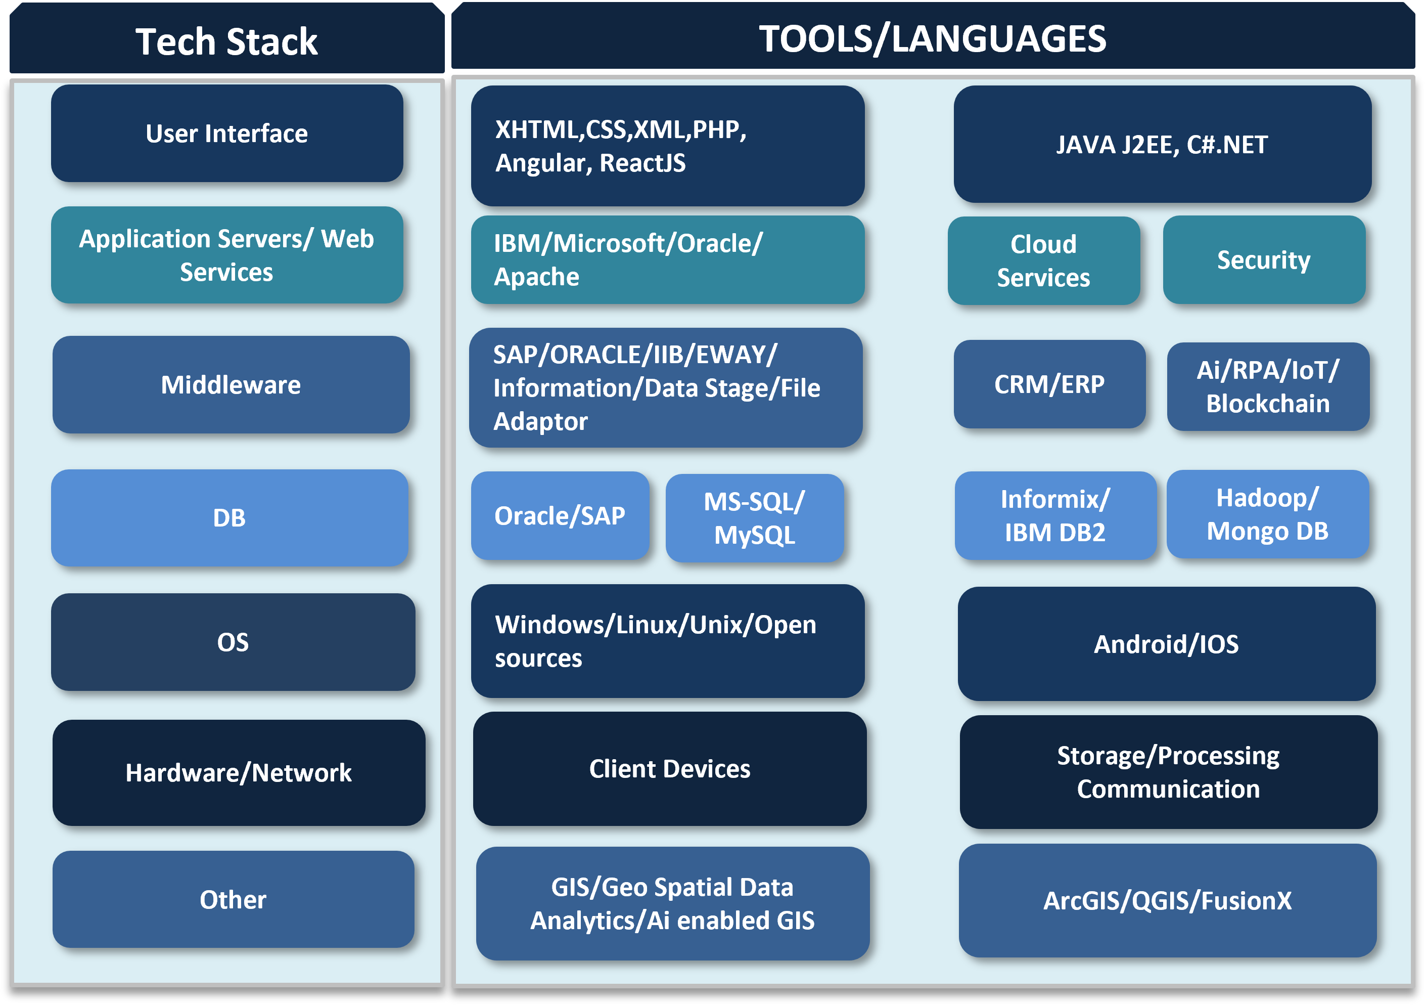The width and height of the screenshot is (1425, 1005).
Task: Select the Oracle/SAP database box
Action: pos(560,515)
